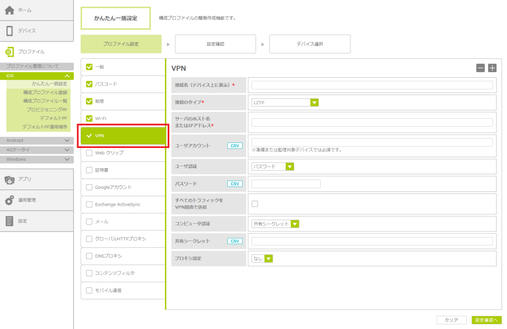Open 構成プロファイル一覧 in the iOS menu

pyautogui.click(x=45, y=101)
